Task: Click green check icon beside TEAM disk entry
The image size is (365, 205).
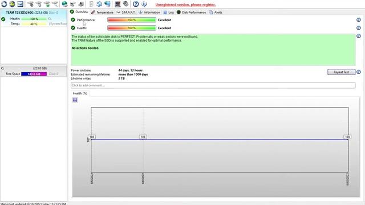Action: click(x=3, y=19)
